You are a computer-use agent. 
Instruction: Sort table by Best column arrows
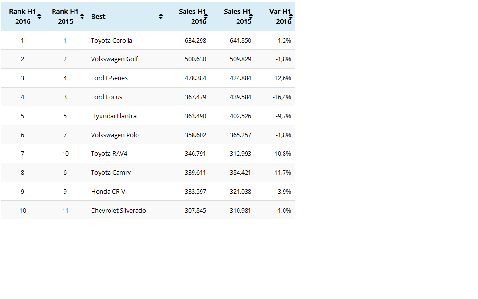(161, 16)
